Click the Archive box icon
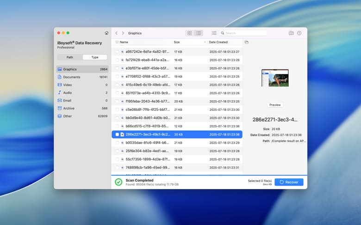 [60, 108]
